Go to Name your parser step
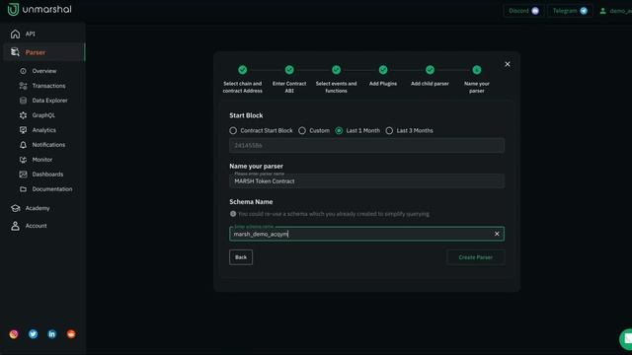 pos(476,80)
